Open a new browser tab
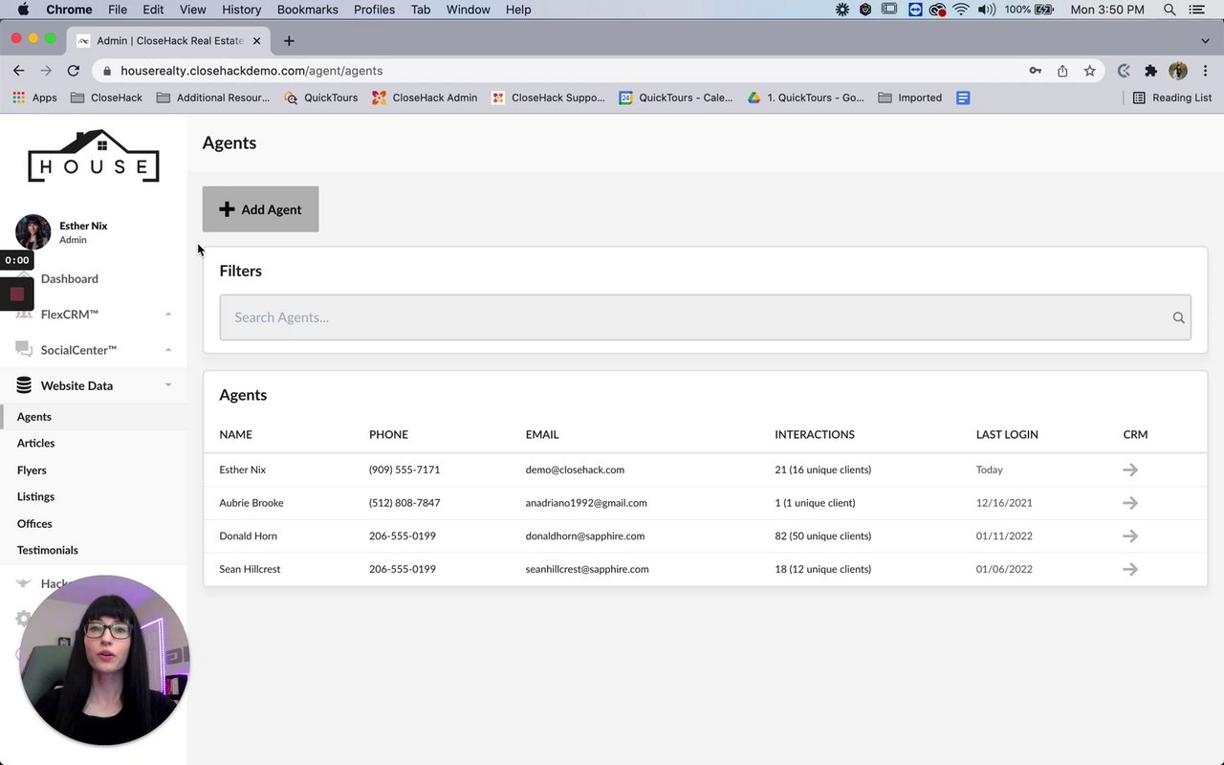 289,40
